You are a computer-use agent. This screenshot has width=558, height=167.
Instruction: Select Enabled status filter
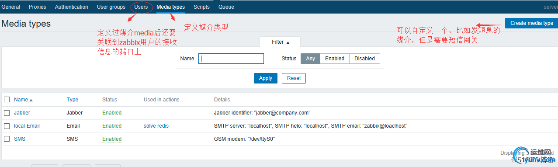click(335, 59)
